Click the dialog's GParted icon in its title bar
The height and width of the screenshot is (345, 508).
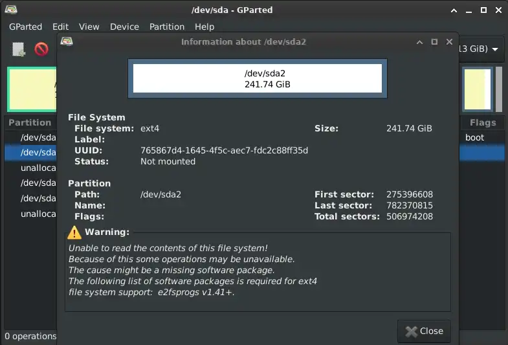67,41
